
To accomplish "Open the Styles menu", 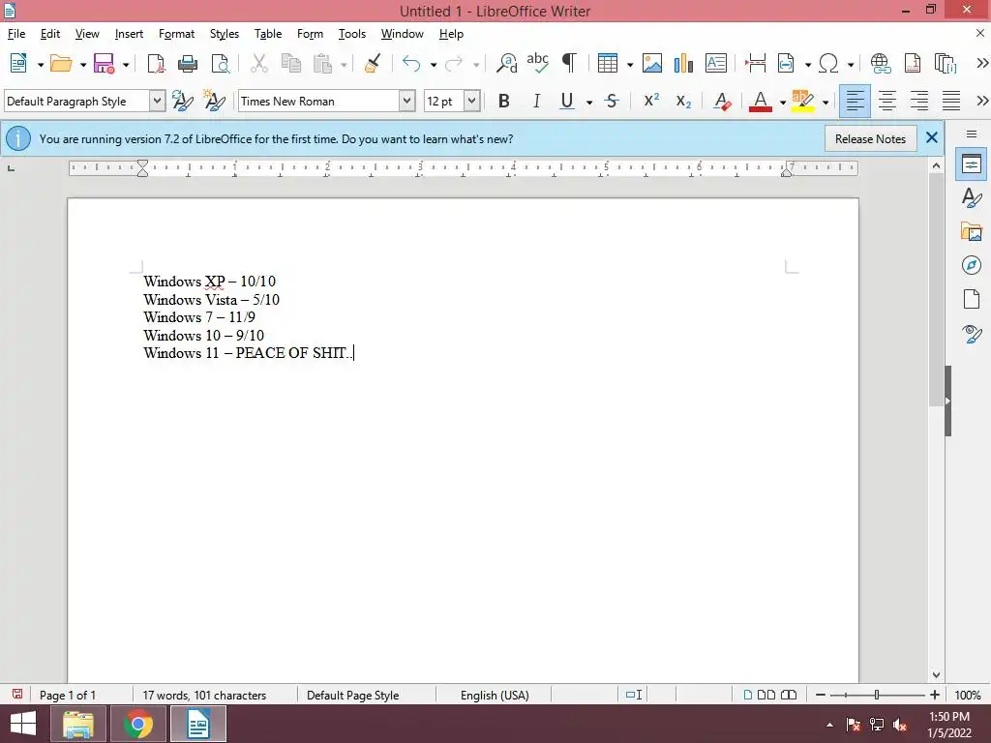I will pos(225,34).
